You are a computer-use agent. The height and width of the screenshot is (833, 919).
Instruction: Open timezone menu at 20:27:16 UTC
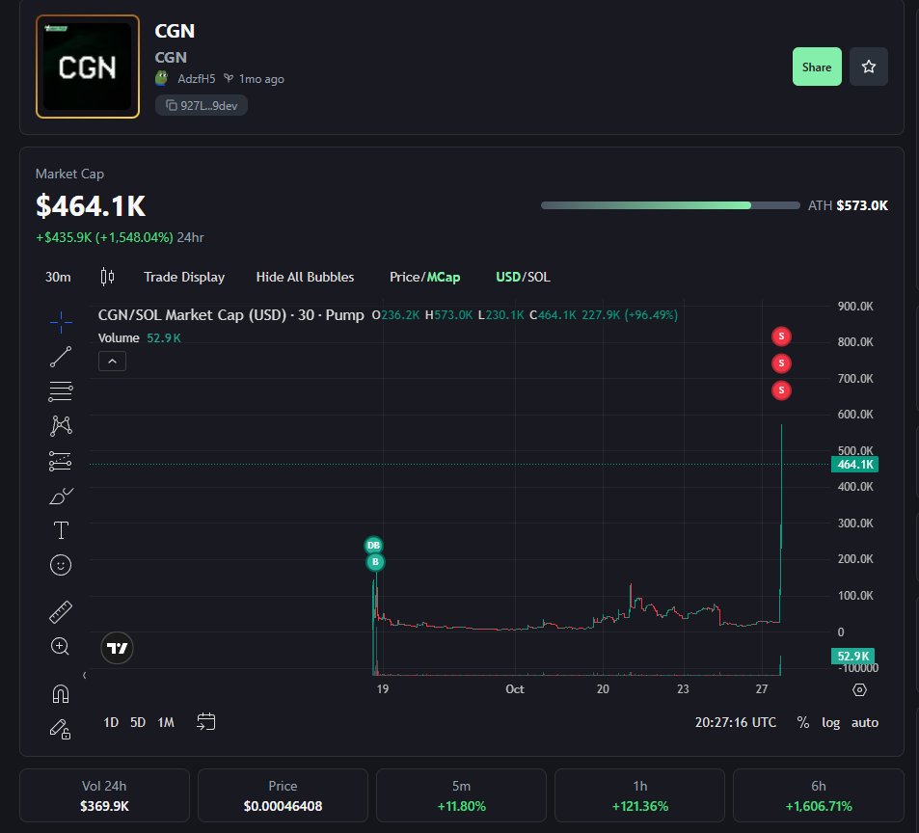pos(736,722)
